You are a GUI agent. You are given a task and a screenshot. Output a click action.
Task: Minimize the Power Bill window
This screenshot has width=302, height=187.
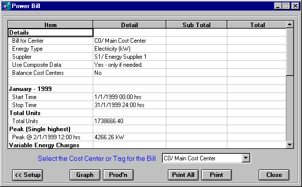coord(278,6)
